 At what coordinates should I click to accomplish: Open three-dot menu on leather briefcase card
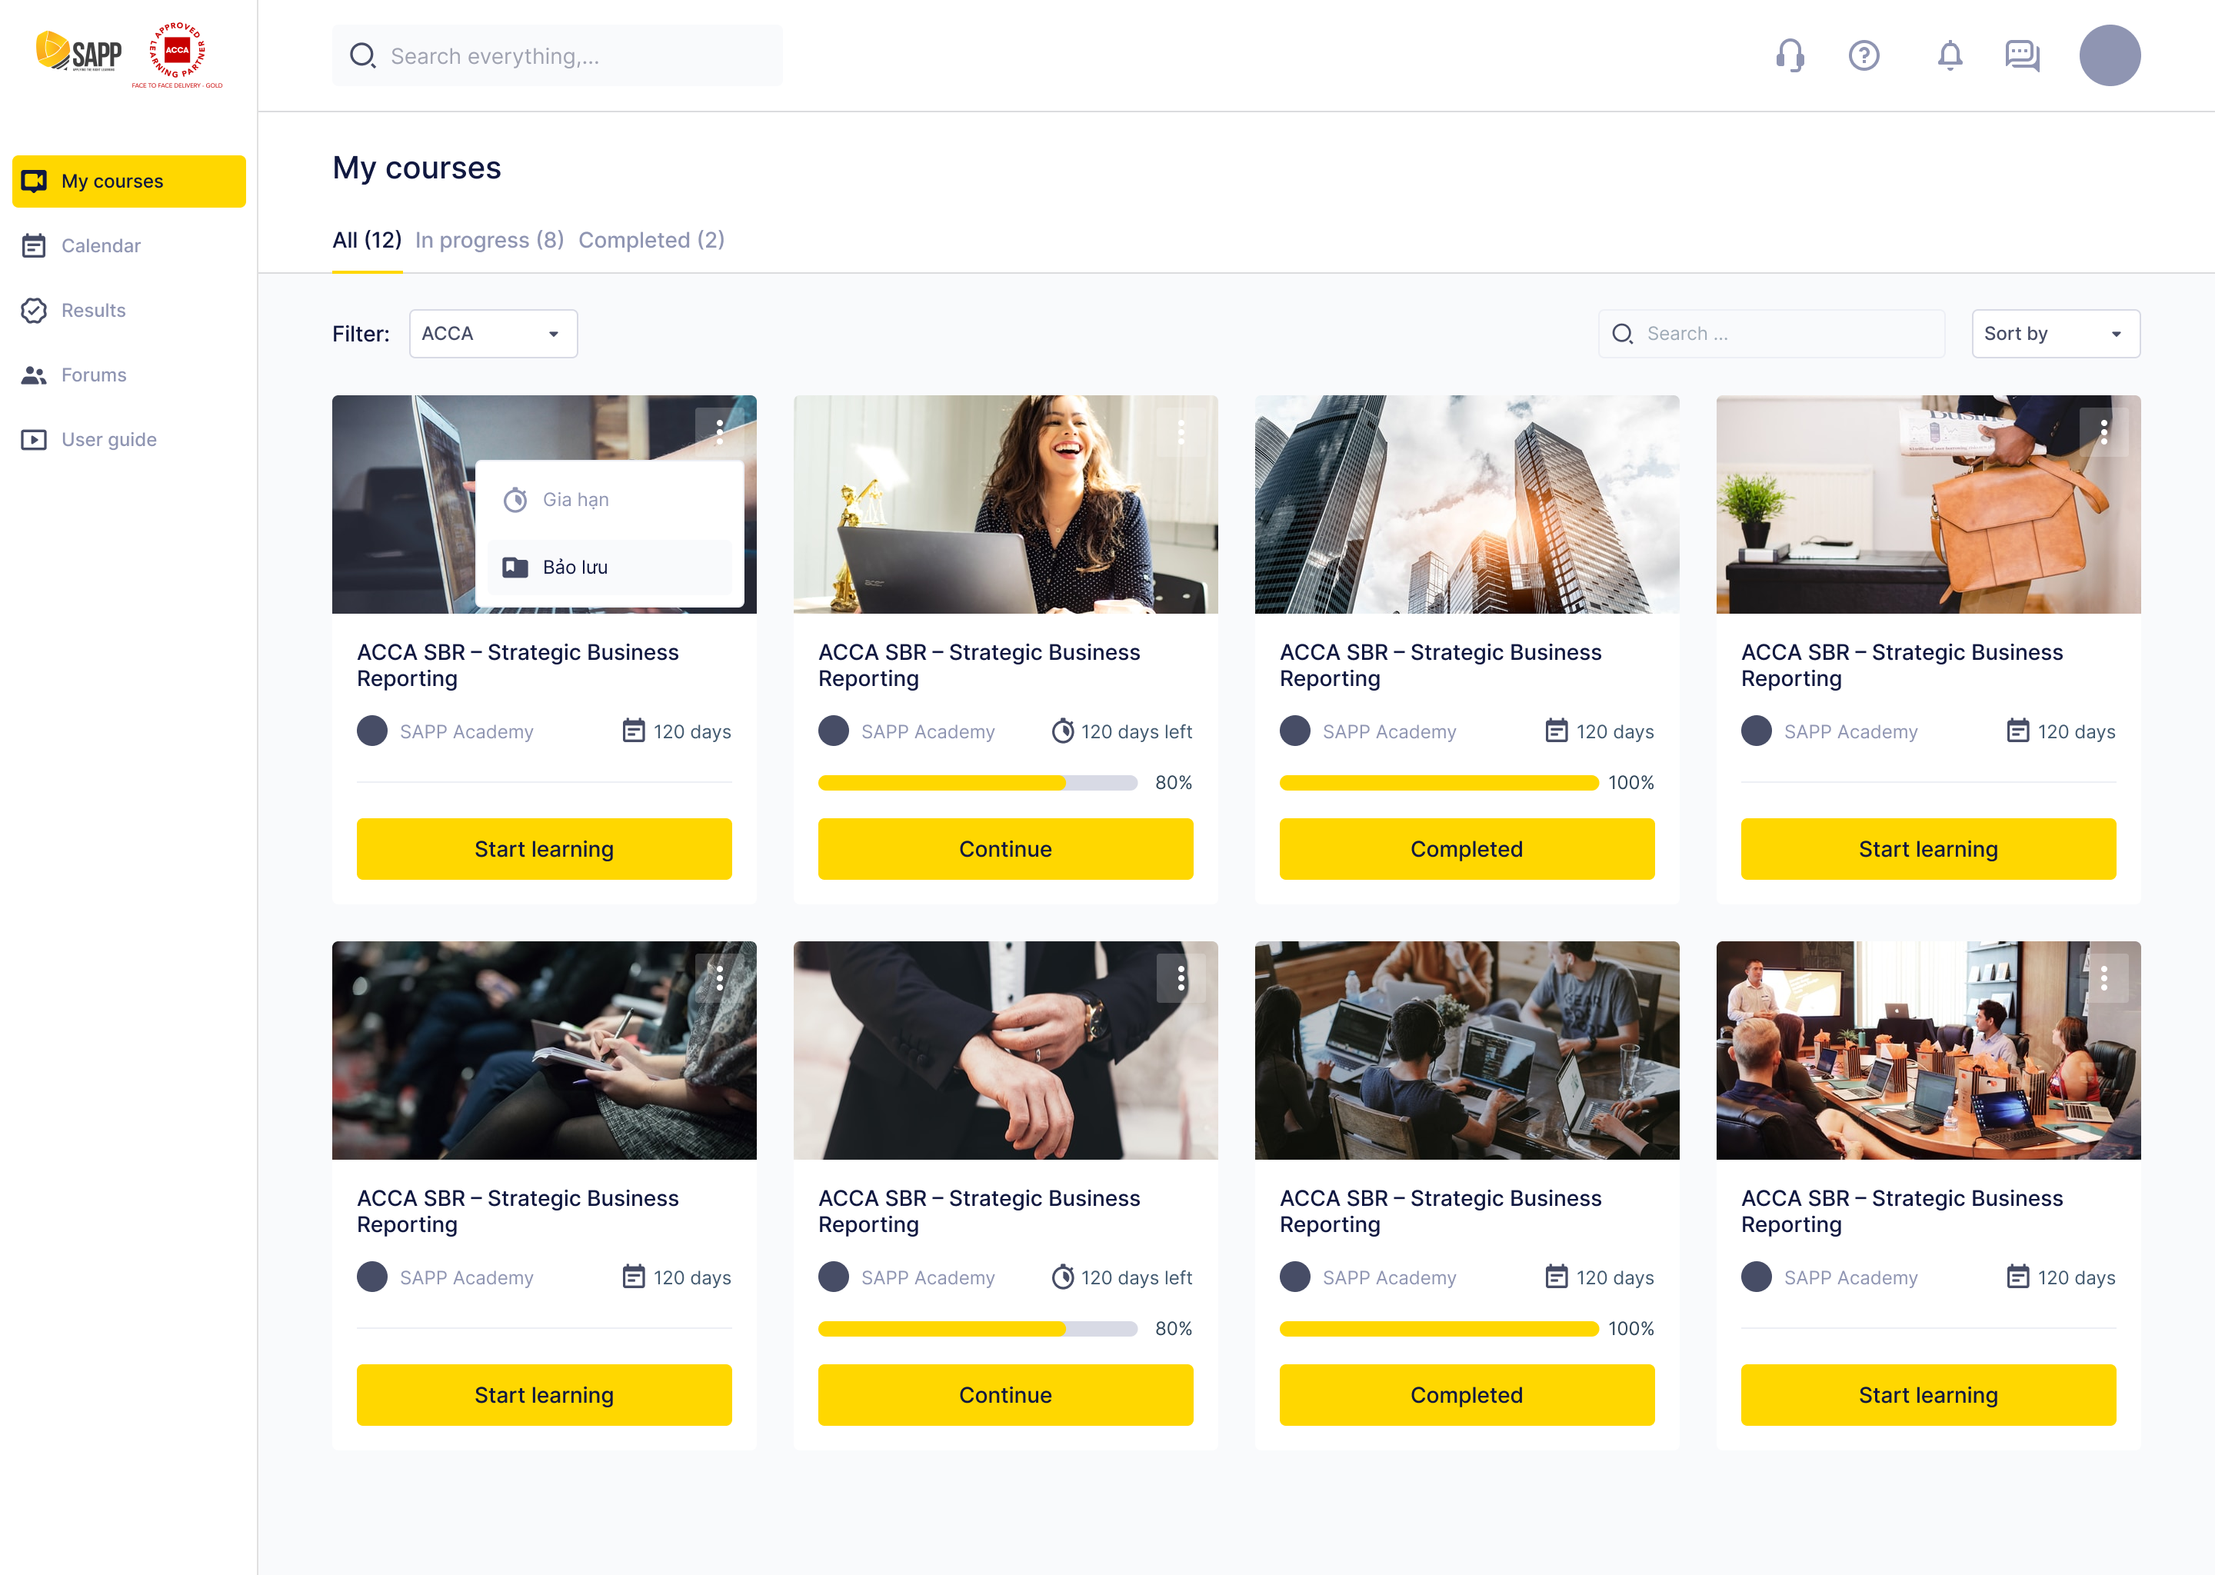(x=2103, y=432)
